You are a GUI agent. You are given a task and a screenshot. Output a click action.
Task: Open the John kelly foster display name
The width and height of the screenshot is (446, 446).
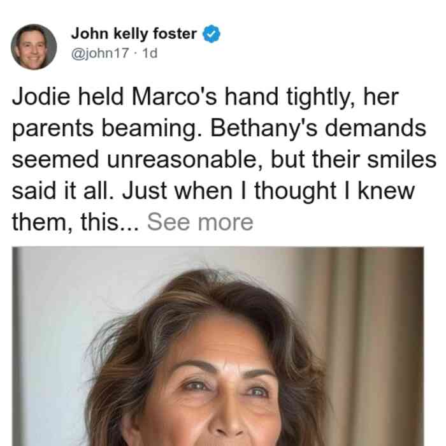(x=134, y=34)
